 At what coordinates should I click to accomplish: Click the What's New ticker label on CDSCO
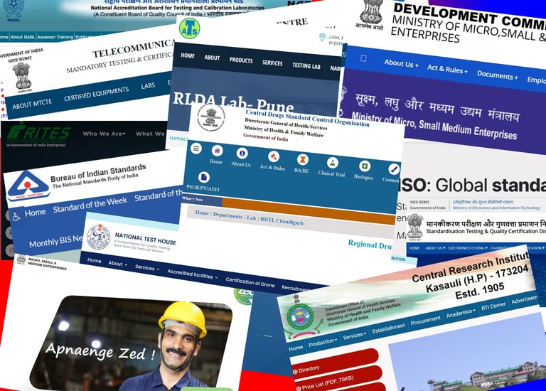point(192,199)
